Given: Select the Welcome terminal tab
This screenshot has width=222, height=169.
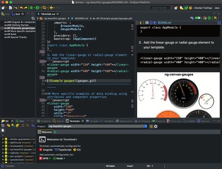Looking at the screenshot, I should click(45, 132).
